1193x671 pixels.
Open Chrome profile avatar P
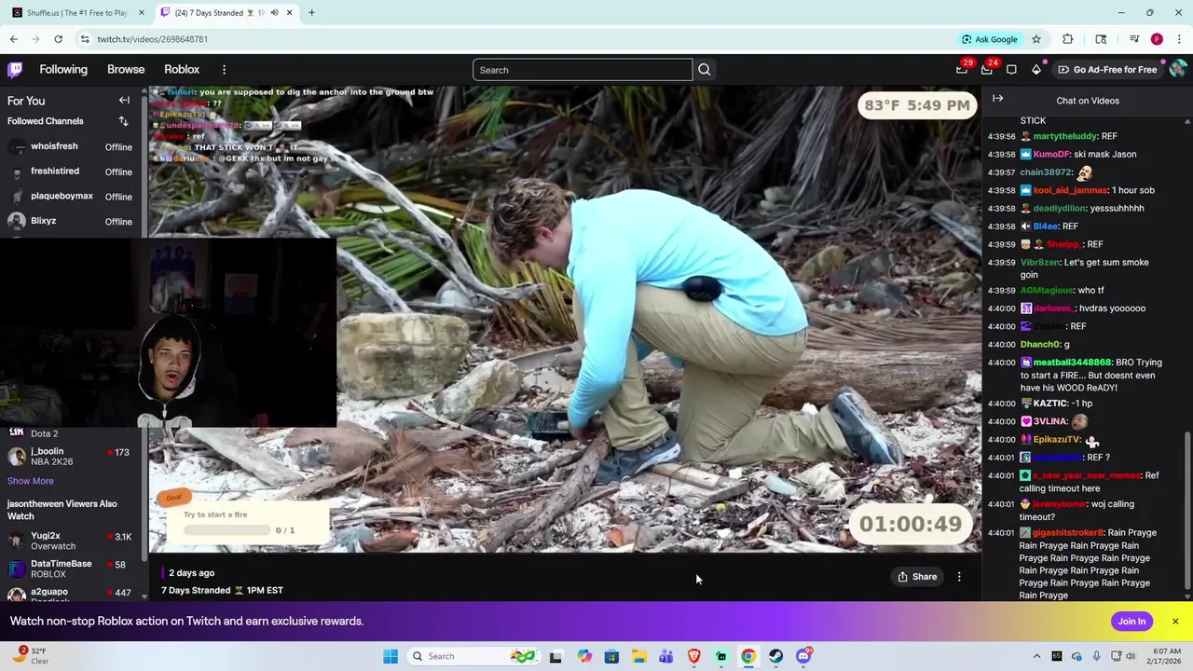tap(1157, 39)
